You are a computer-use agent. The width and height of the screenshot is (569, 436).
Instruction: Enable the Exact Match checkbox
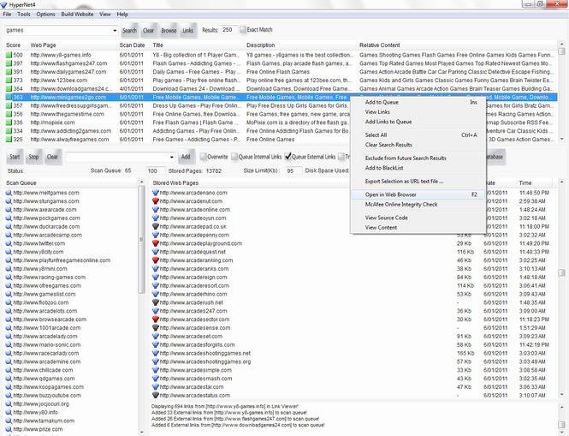(243, 30)
